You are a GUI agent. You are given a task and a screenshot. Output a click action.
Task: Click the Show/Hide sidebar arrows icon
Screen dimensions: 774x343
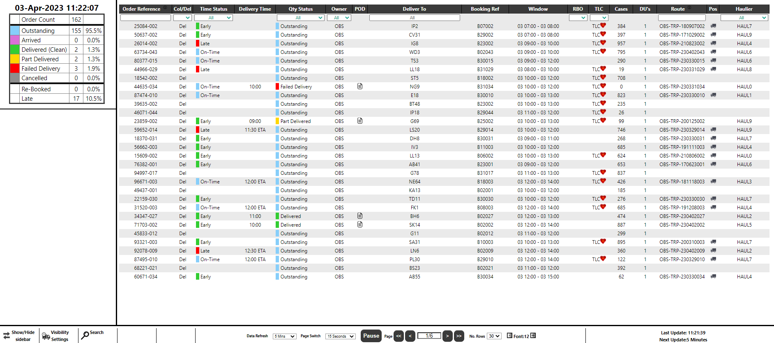(7, 336)
